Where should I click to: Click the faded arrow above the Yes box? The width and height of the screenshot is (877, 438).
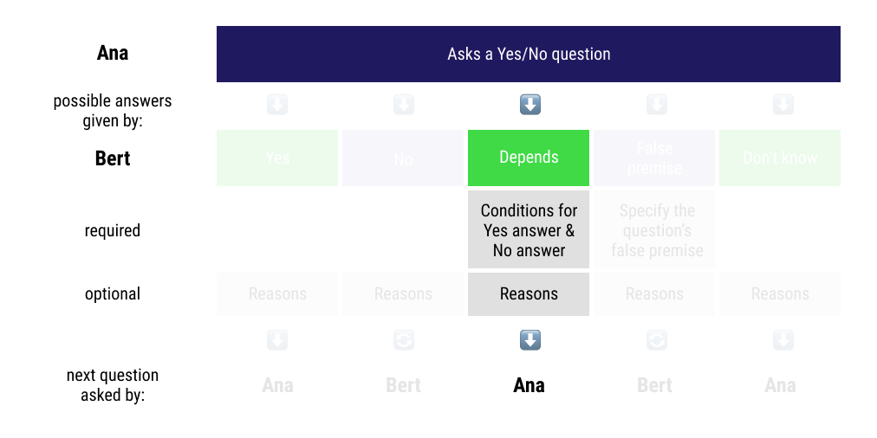(277, 105)
